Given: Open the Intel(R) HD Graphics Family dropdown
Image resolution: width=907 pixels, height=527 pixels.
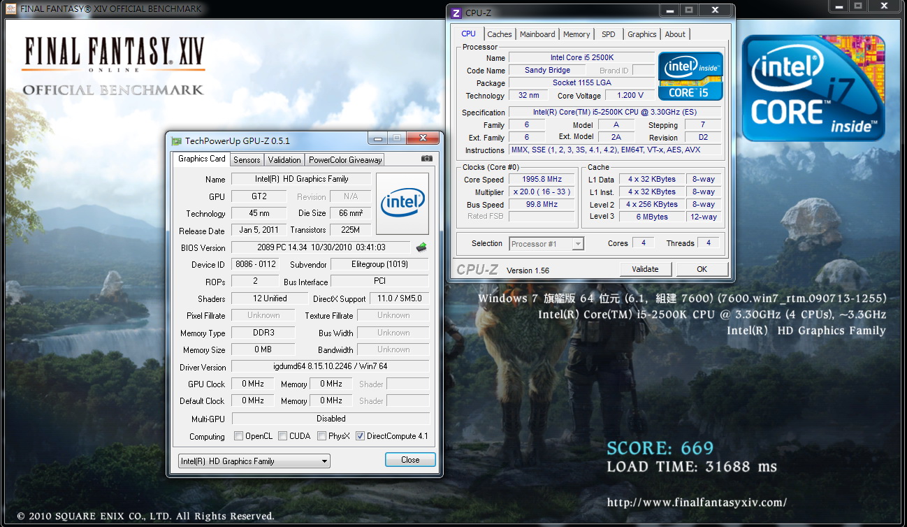Looking at the screenshot, I should (x=254, y=461).
